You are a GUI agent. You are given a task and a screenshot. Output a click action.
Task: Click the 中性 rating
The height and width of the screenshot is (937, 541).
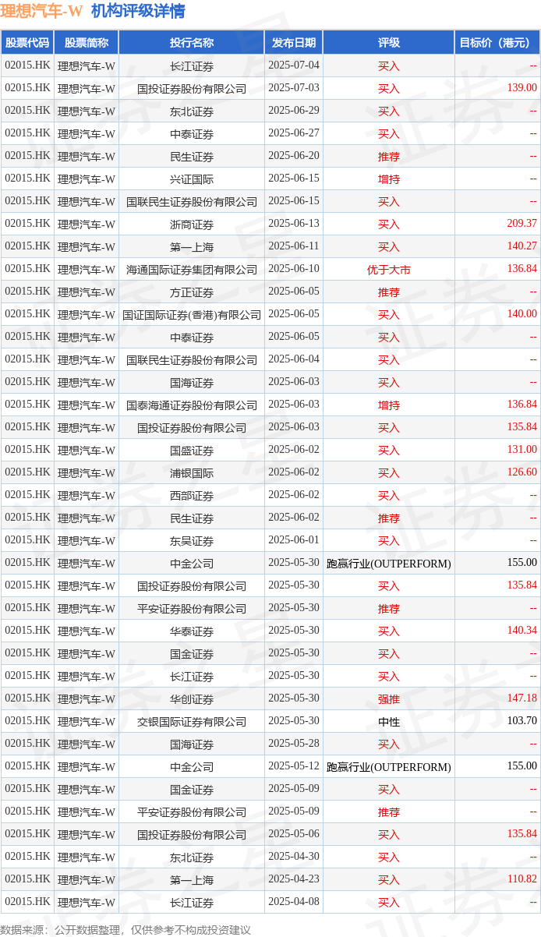click(x=389, y=721)
